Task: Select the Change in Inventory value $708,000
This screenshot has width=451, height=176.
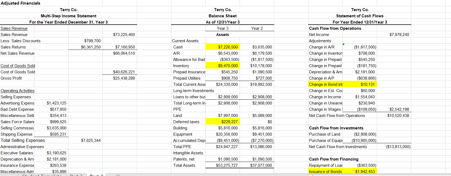Action: click(367, 53)
